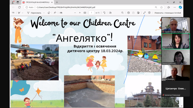Image resolution: width=193 pixels, height=108 pixels.
Task: Click save as with annotations icon
Action: click(138, 13)
